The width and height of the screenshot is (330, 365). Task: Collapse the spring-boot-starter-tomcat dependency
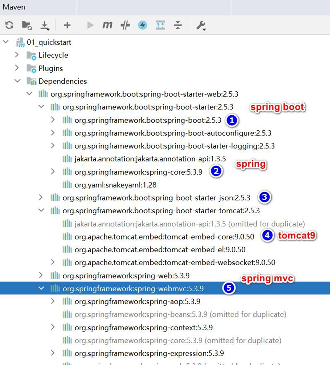coord(41,210)
